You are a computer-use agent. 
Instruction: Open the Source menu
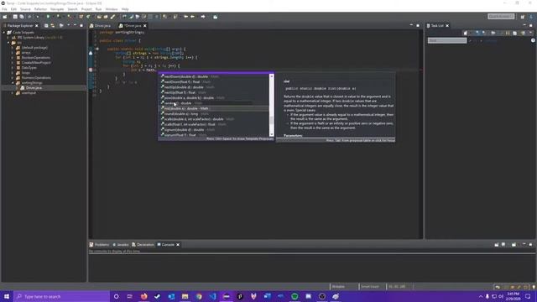click(25, 9)
